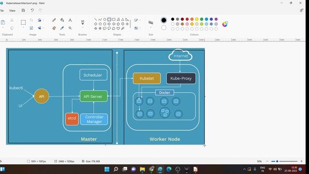
Task: Click the Paste clipboard icon
Action: coord(3,22)
